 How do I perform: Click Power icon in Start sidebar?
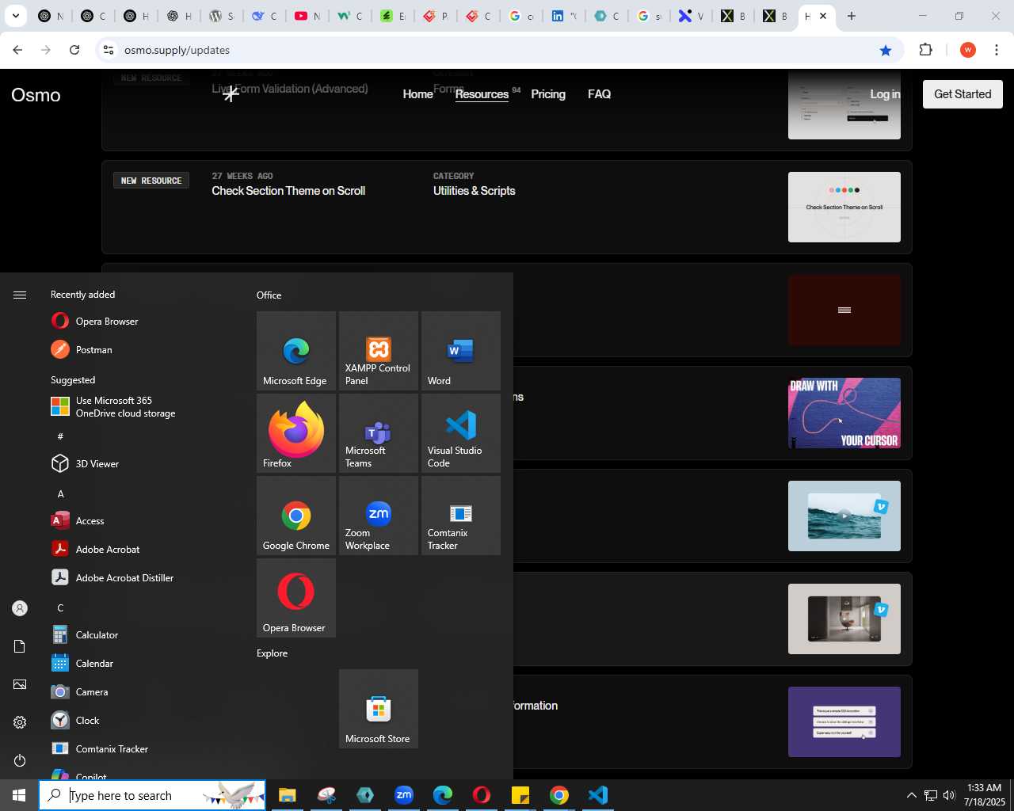20,760
